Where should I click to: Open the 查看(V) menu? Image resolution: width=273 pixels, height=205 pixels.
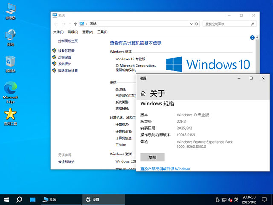click(88, 32)
